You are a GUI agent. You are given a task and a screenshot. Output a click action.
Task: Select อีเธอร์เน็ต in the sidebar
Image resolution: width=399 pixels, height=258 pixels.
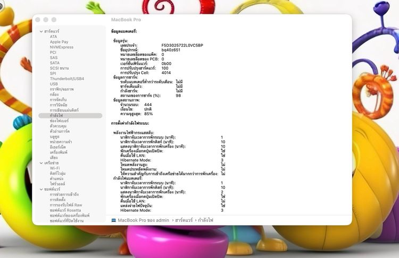pos(58,147)
